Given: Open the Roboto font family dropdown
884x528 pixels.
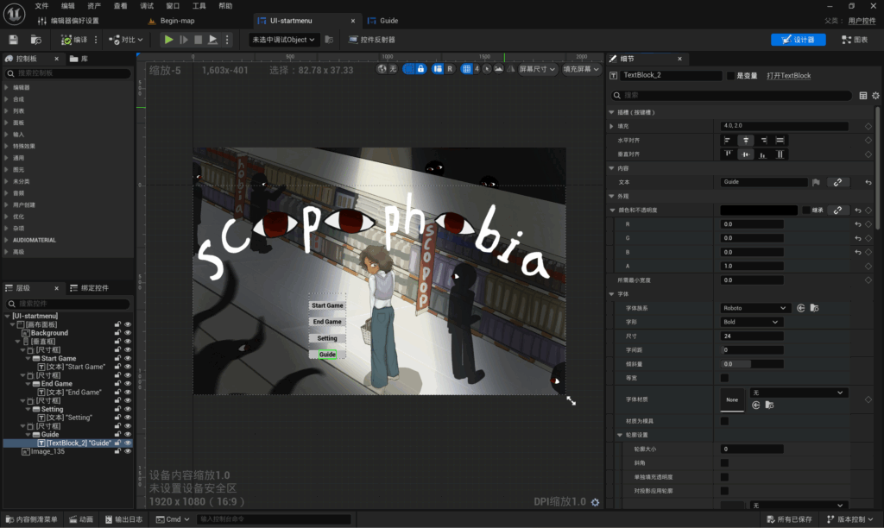Looking at the screenshot, I should 755,308.
